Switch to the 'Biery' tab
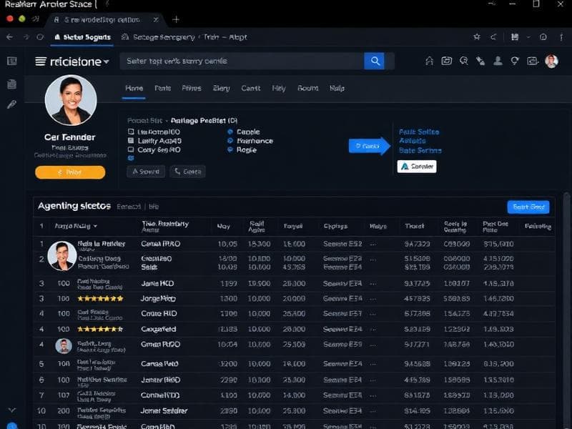 (222, 88)
